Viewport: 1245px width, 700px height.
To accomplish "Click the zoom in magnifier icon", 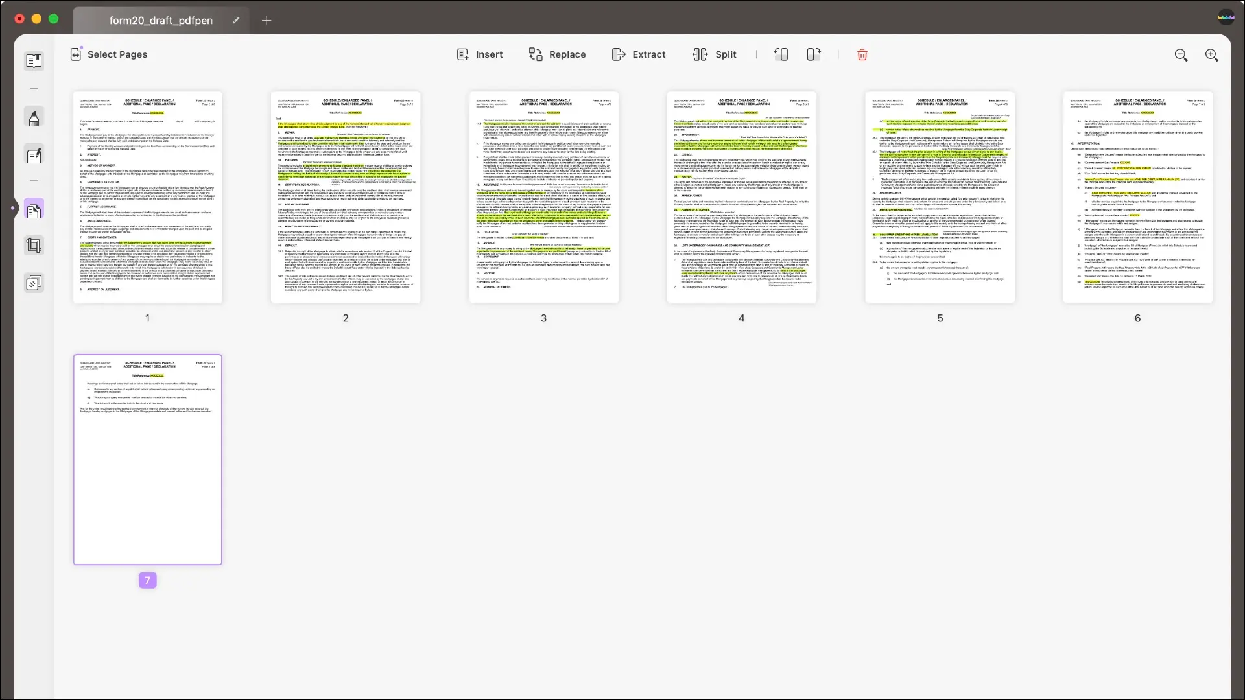I will (1213, 54).
